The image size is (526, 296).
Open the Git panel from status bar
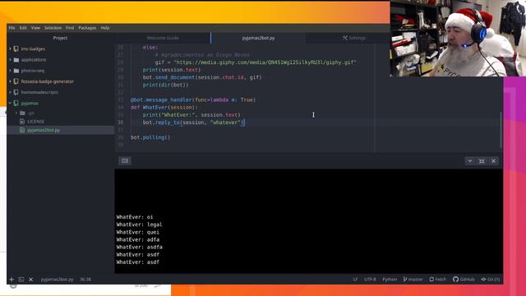click(491, 280)
